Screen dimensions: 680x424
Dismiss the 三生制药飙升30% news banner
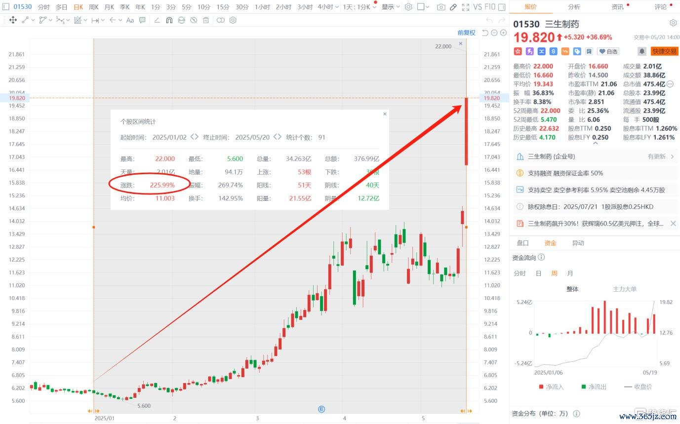(673, 224)
